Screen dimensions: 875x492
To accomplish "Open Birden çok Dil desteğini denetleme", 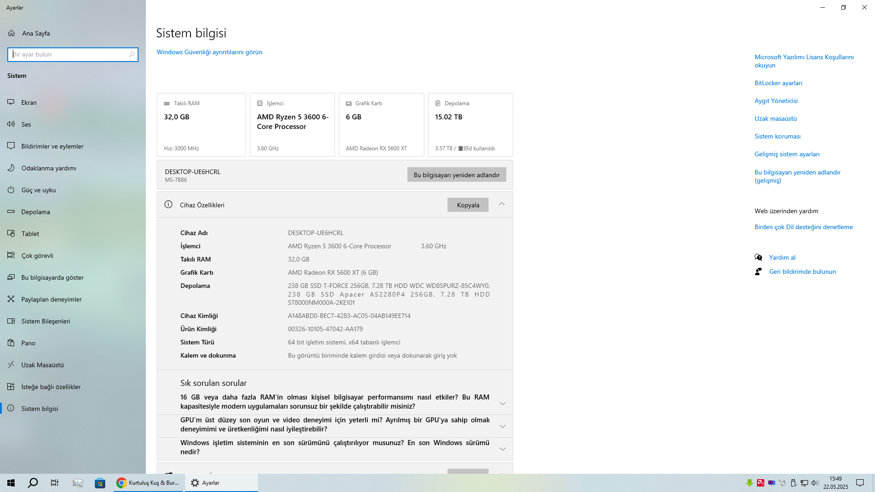I will (803, 227).
